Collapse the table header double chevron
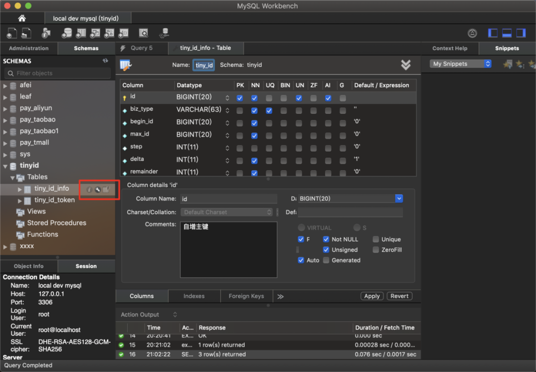536x372 pixels. (x=406, y=65)
